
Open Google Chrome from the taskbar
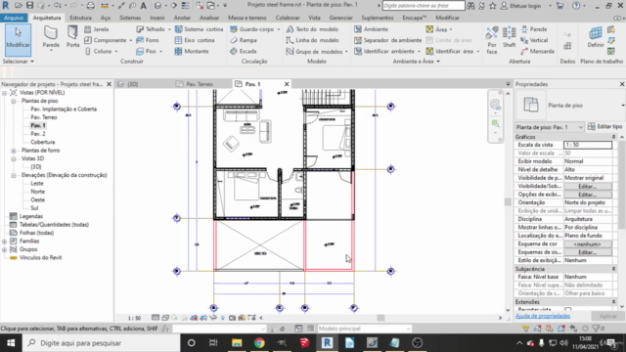(259, 343)
